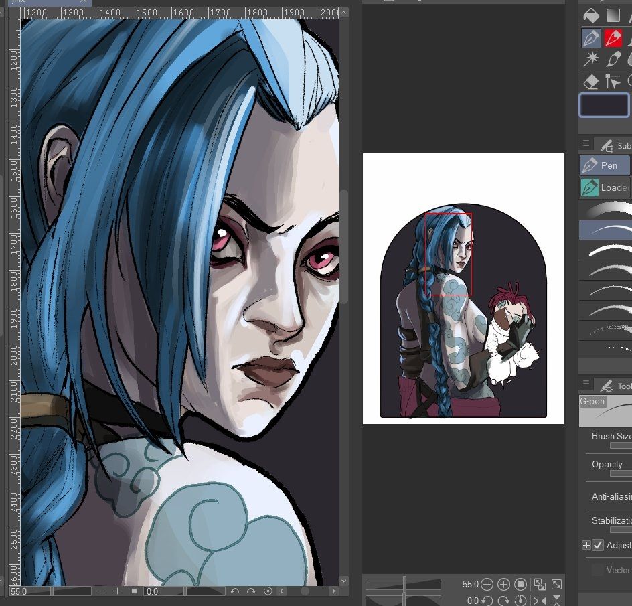Screen dimensions: 632x606
Task: Select the gray Pen tool icon
Action: pyautogui.click(x=591, y=38)
